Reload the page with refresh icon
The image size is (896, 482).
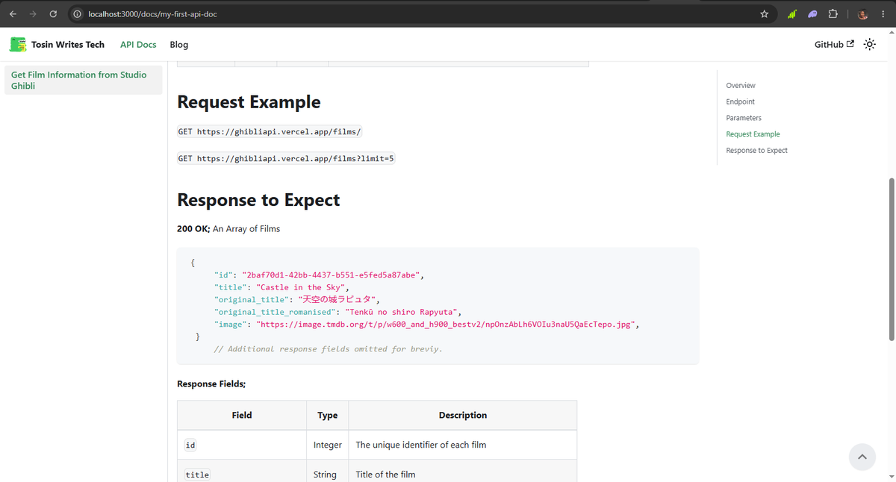[53, 13]
